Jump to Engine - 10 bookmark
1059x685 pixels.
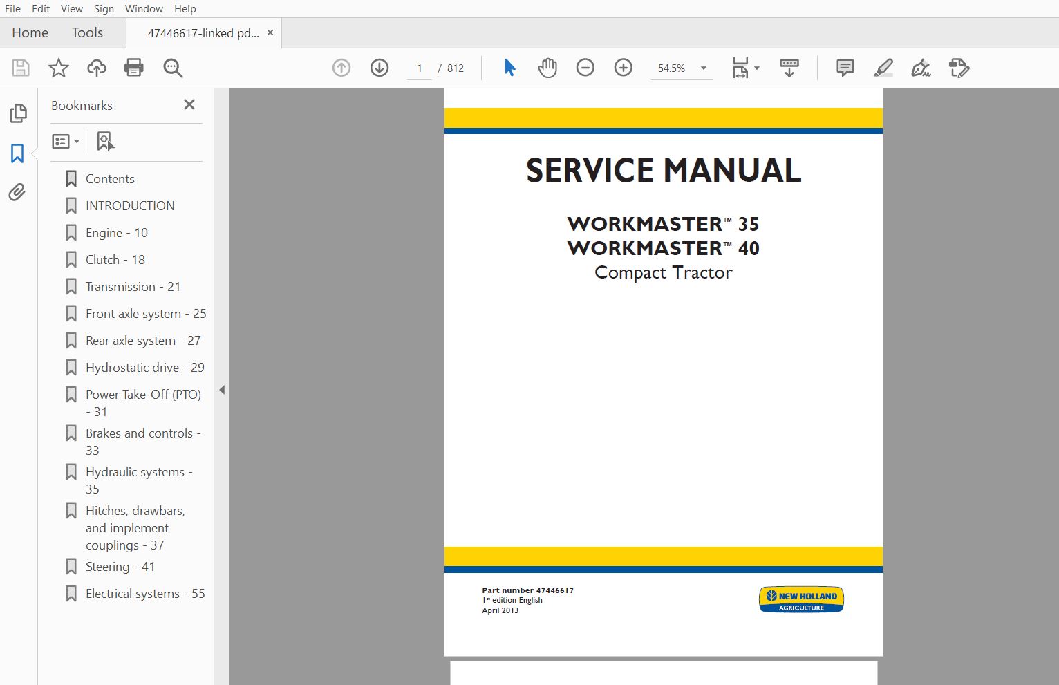(x=117, y=232)
